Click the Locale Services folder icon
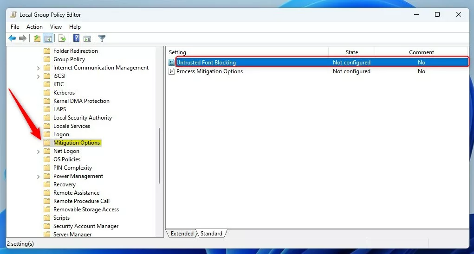 tap(47, 126)
